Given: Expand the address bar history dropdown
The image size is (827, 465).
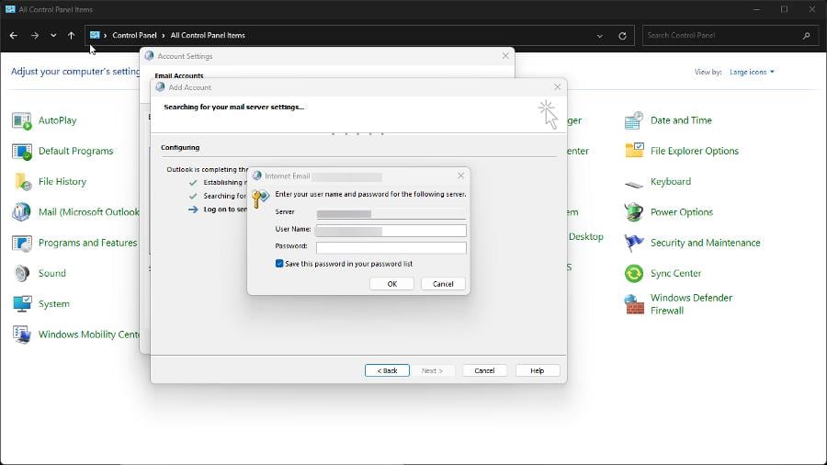Looking at the screenshot, I should (600, 36).
